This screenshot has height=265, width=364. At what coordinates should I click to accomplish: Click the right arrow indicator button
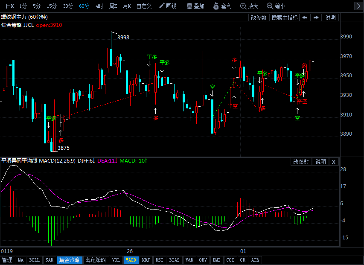(316, 17)
